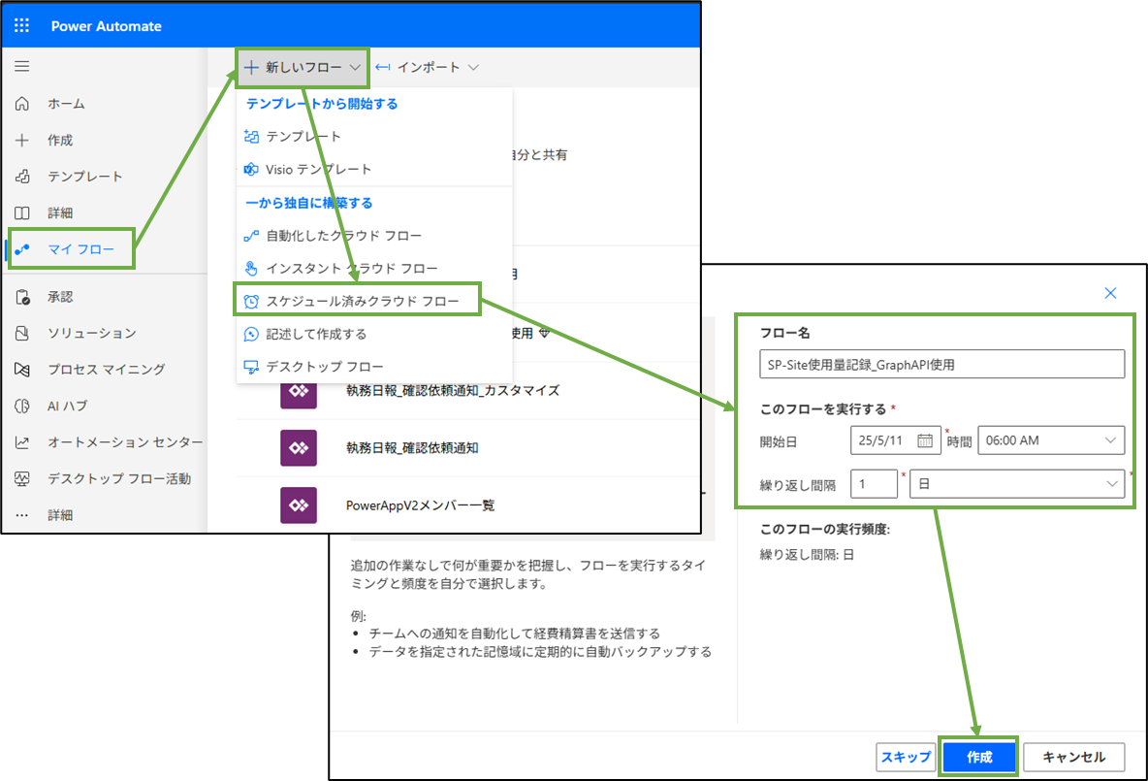The height and width of the screenshot is (781, 1148).
Task: Click the instant cloud flow hand icon
Action: pyautogui.click(x=251, y=268)
